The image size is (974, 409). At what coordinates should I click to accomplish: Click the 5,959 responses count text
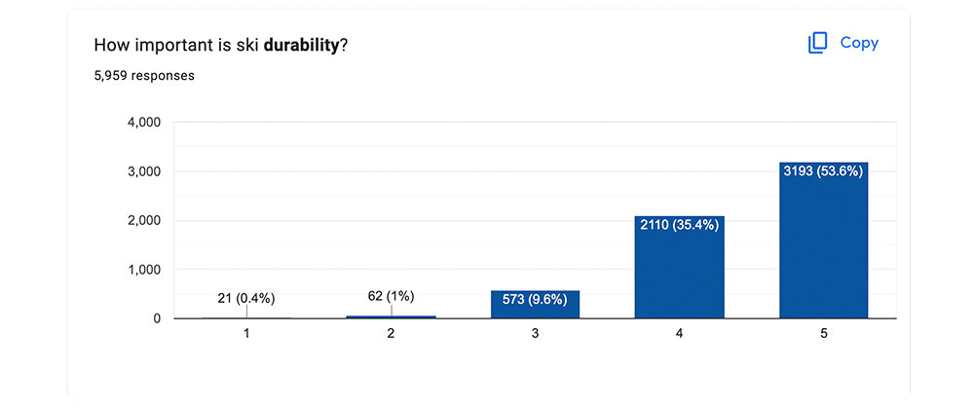(x=144, y=76)
